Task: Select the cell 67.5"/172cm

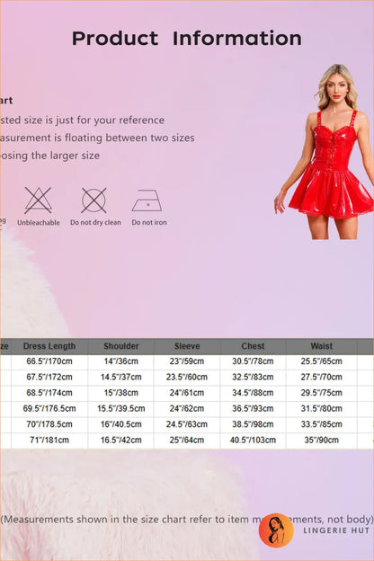Action: point(49,377)
